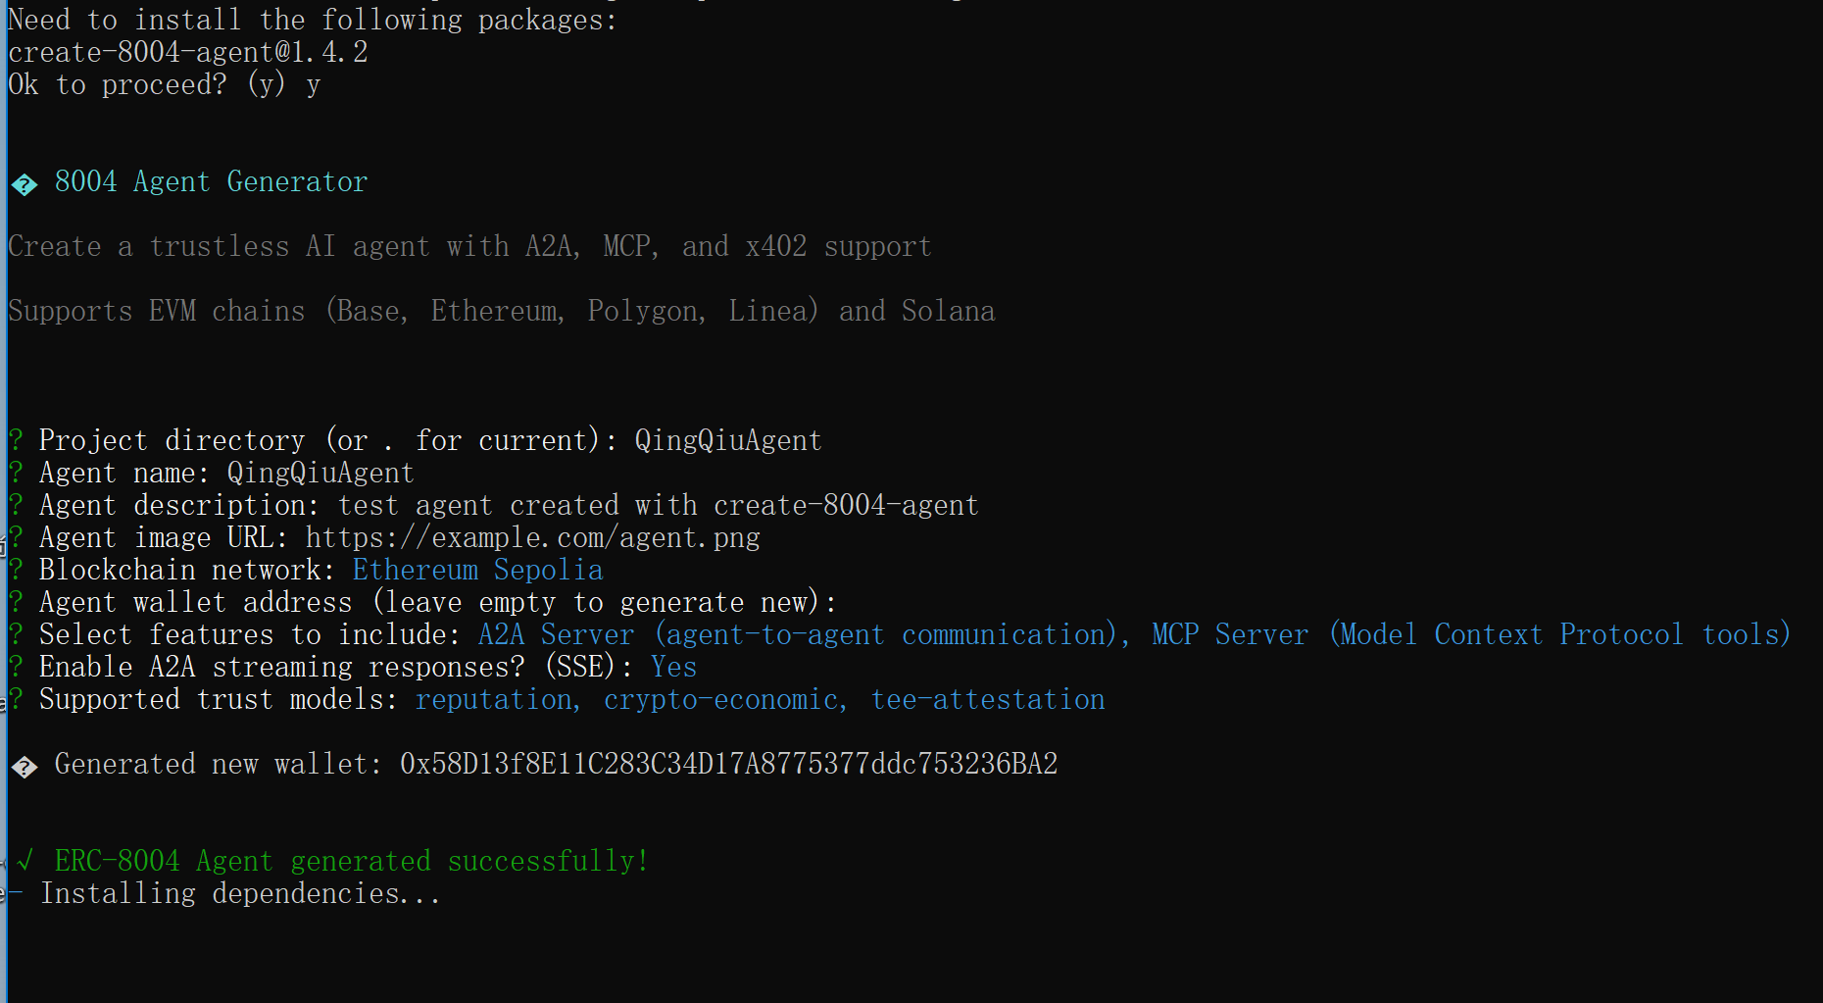Click the question mark before Project directory prompt
Viewport: 1823px width, 1003px height.
(16, 440)
